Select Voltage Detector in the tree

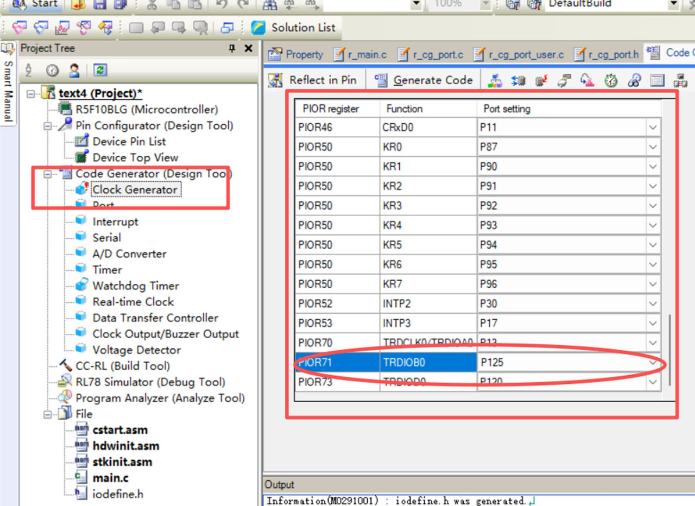tap(137, 350)
